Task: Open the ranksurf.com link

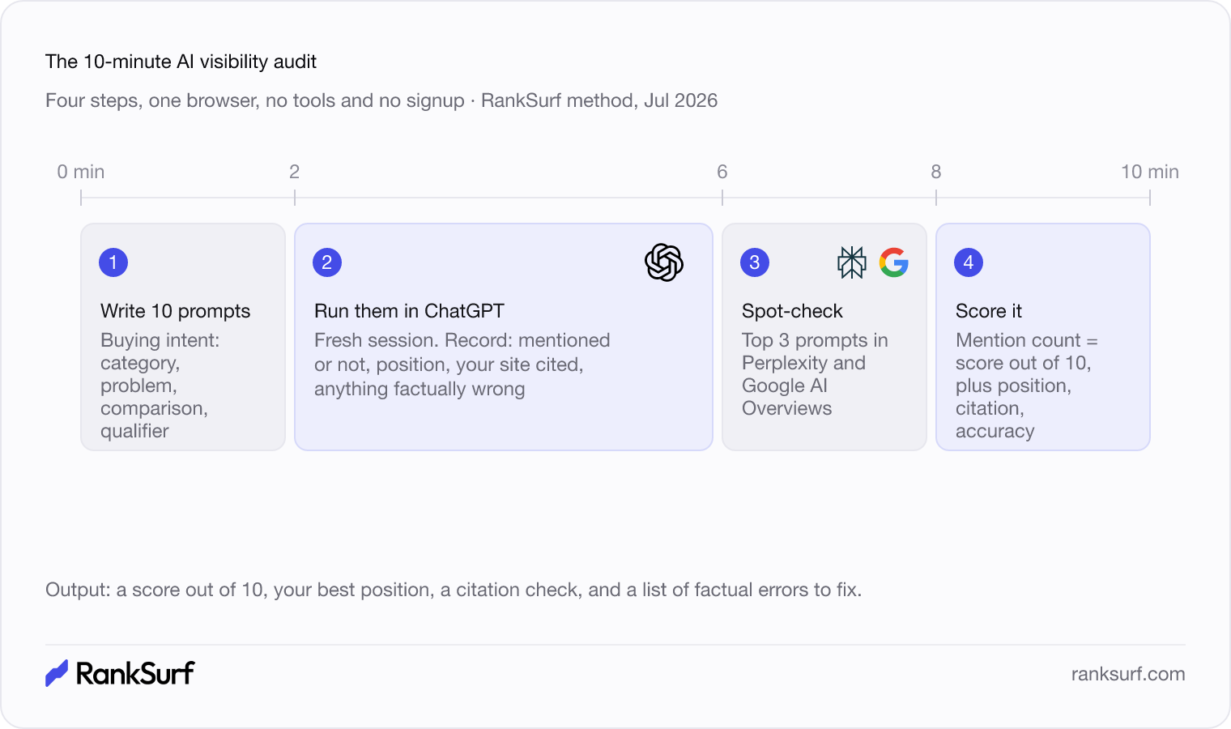Action: tap(1127, 674)
